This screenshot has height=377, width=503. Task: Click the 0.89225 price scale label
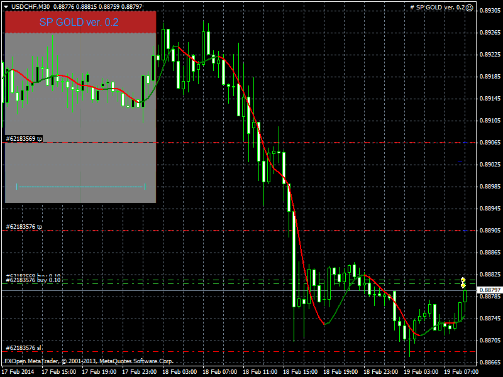point(490,55)
